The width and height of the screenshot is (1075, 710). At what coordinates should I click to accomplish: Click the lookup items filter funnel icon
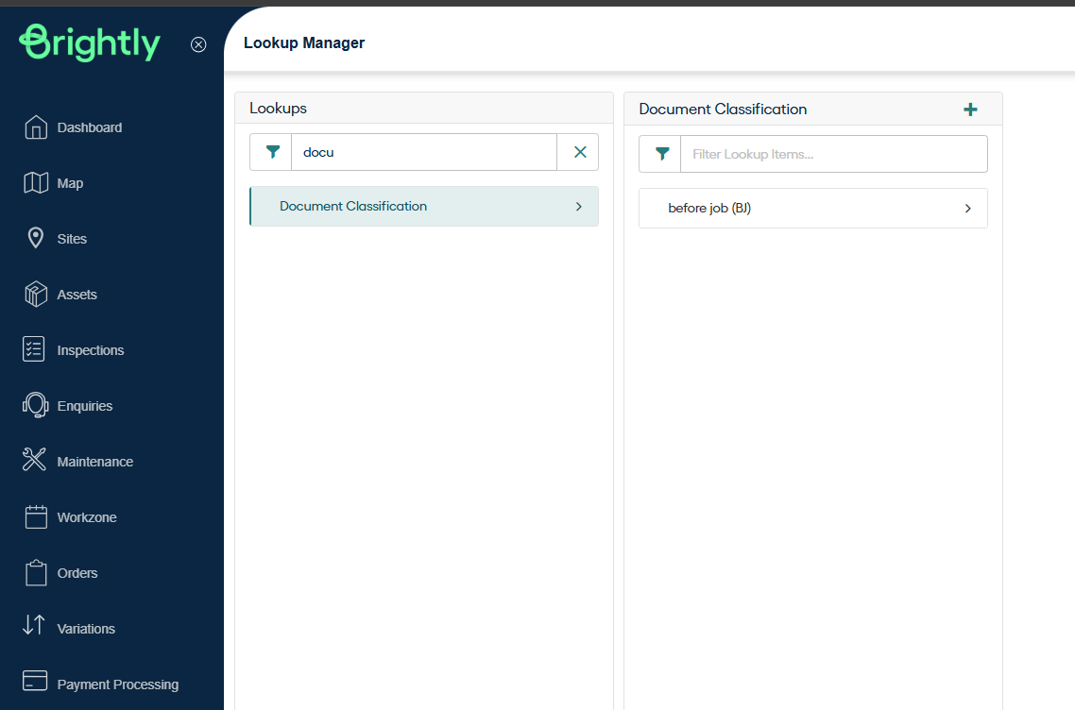click(x=661, y=154)
